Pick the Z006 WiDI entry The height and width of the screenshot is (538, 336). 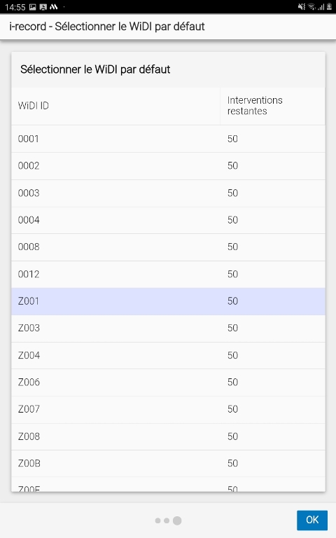pyautogui.click(x=168, y=383)
